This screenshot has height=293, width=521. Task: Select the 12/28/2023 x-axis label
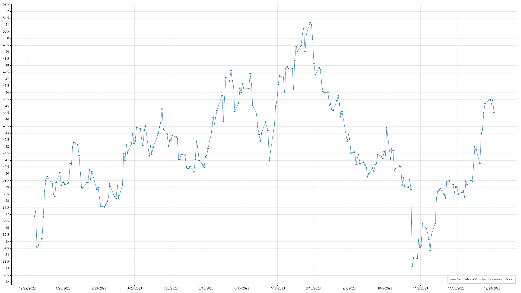(x=492, y=288)
